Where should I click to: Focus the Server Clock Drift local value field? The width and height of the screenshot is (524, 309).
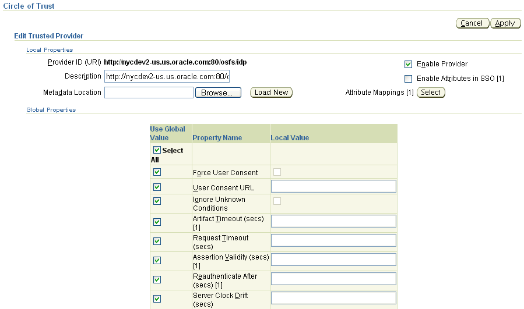click(x=333, y=298)
